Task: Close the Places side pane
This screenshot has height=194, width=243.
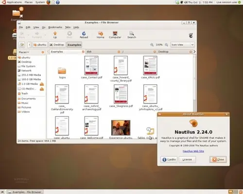Action: 43,52
